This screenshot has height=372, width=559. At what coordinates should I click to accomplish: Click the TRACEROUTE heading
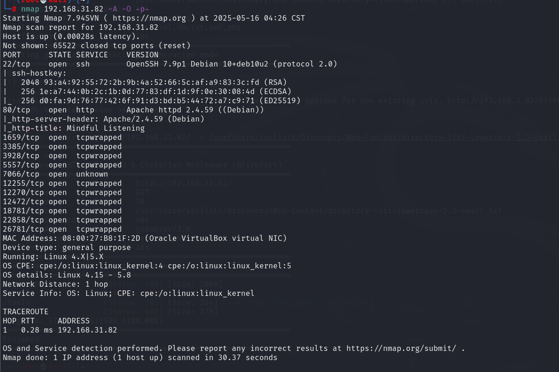(26, 311)
